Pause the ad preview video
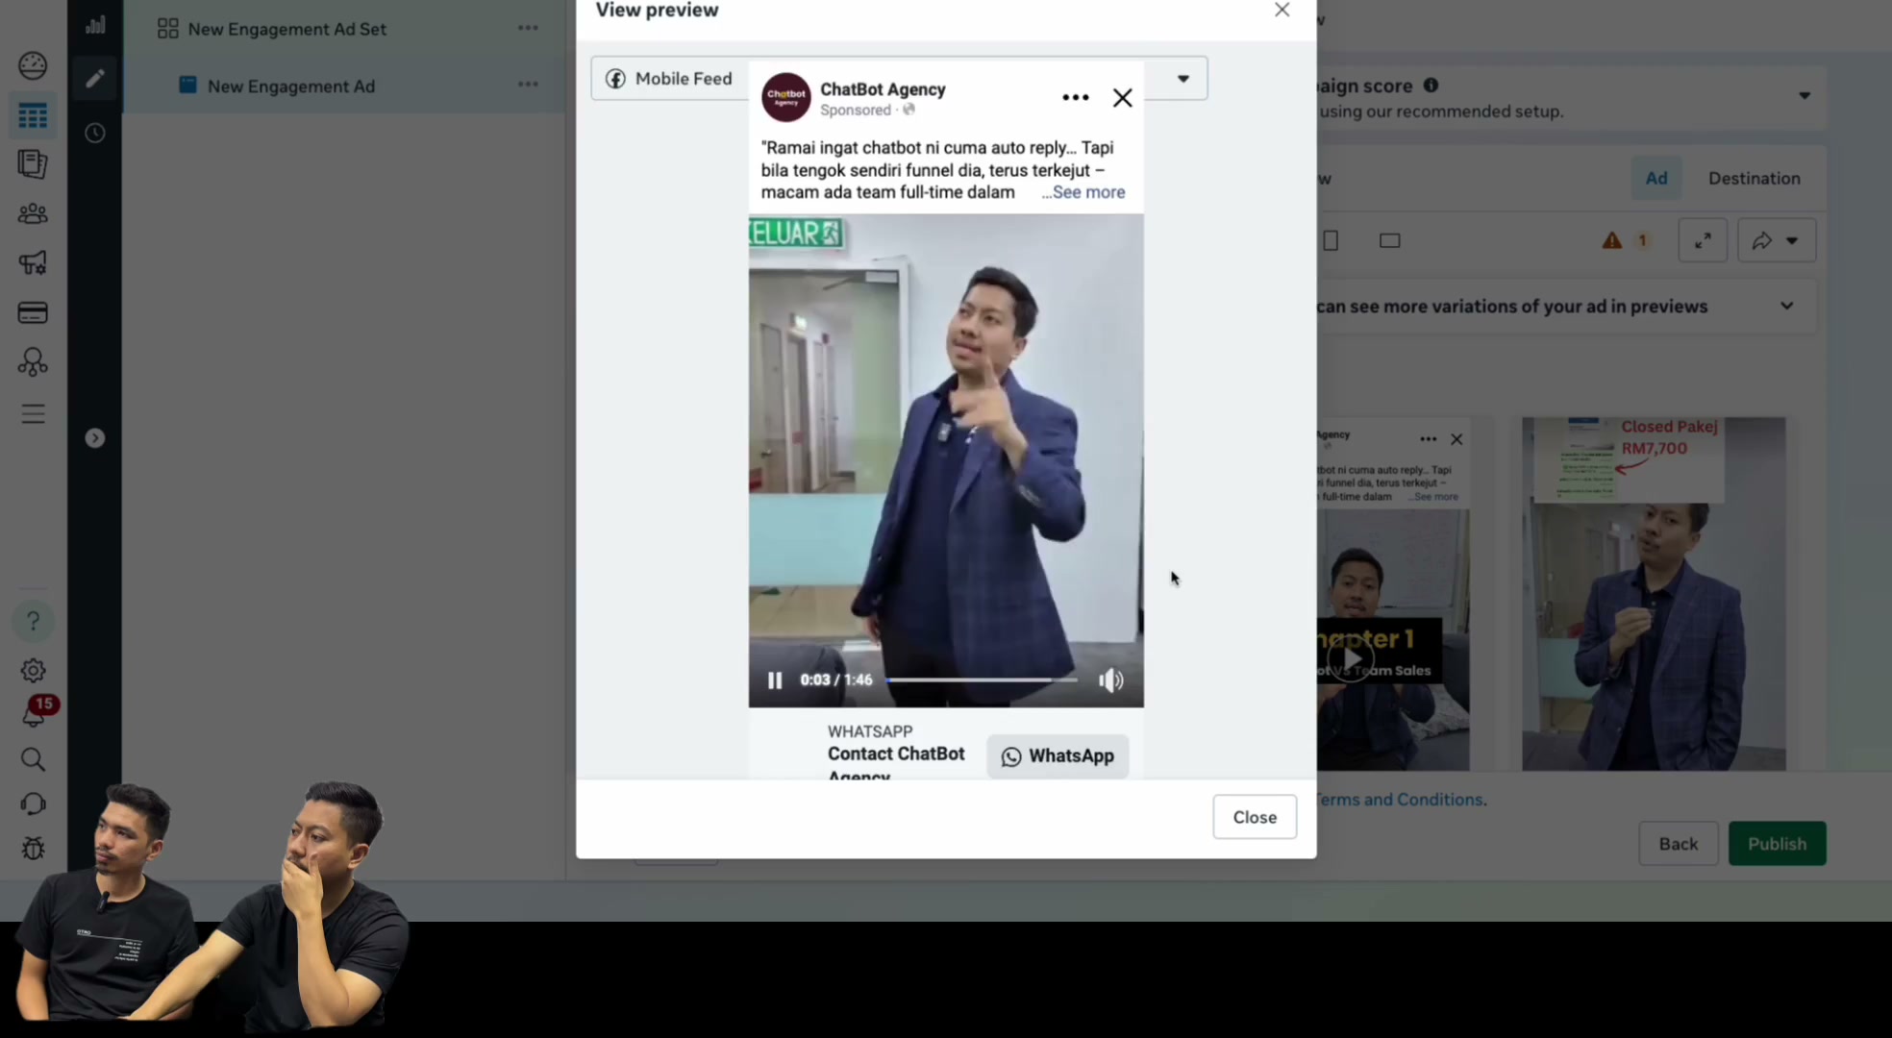The width and height of the screenshot is (1892, 1038). 775,680
